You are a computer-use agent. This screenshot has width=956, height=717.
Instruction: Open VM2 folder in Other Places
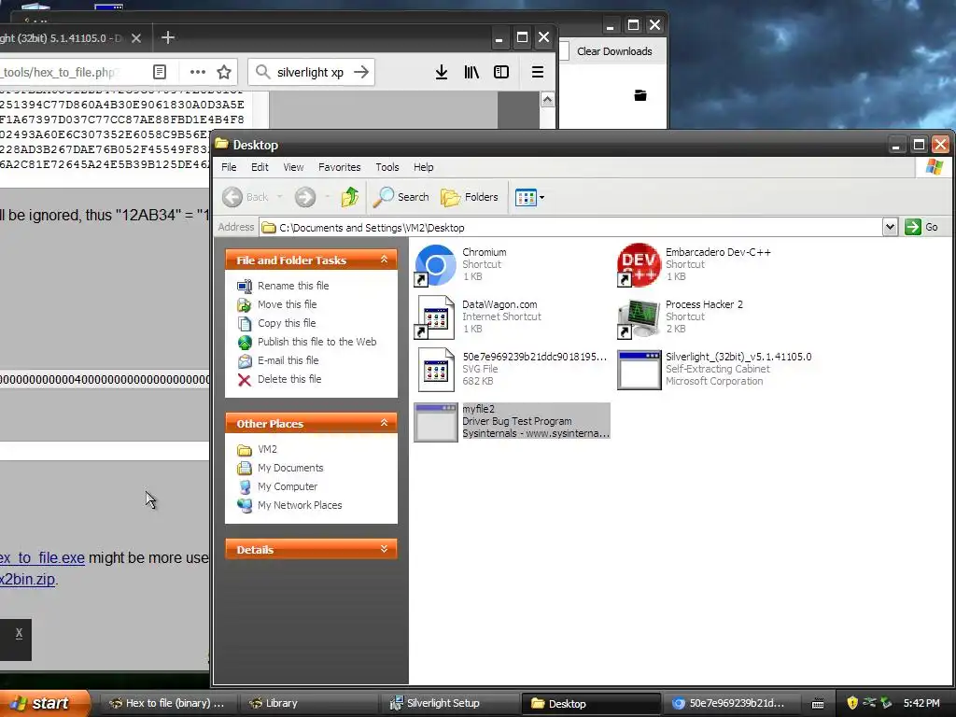(266, 449)
